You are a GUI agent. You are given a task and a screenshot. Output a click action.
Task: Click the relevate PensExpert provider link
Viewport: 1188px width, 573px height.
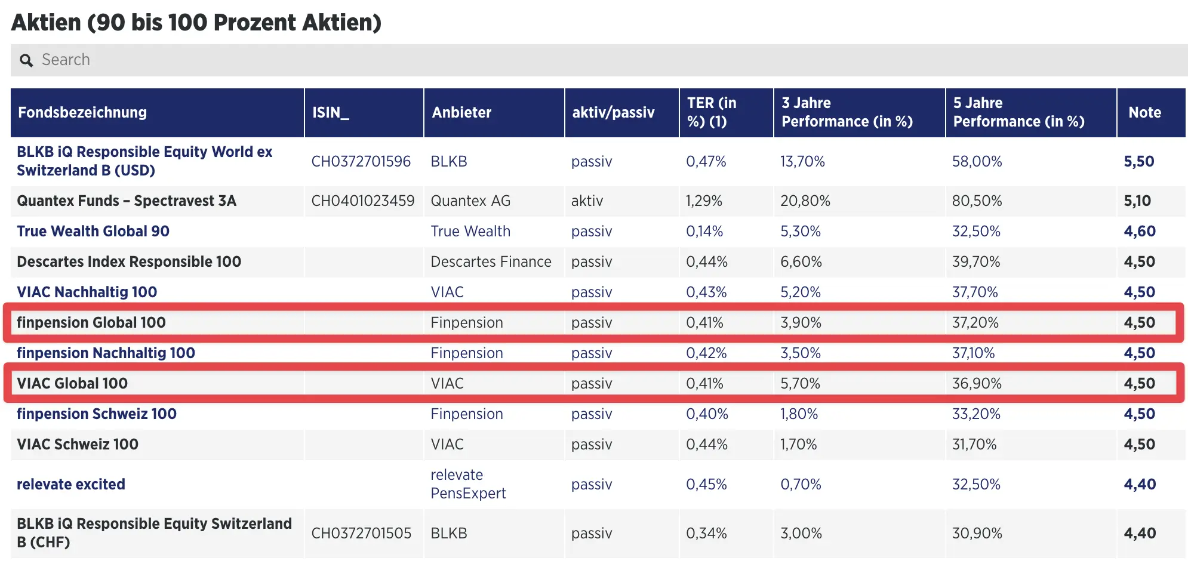point(468,484)
